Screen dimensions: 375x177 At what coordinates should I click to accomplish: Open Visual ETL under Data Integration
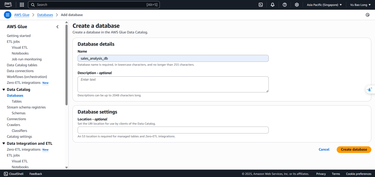(20, 161)
